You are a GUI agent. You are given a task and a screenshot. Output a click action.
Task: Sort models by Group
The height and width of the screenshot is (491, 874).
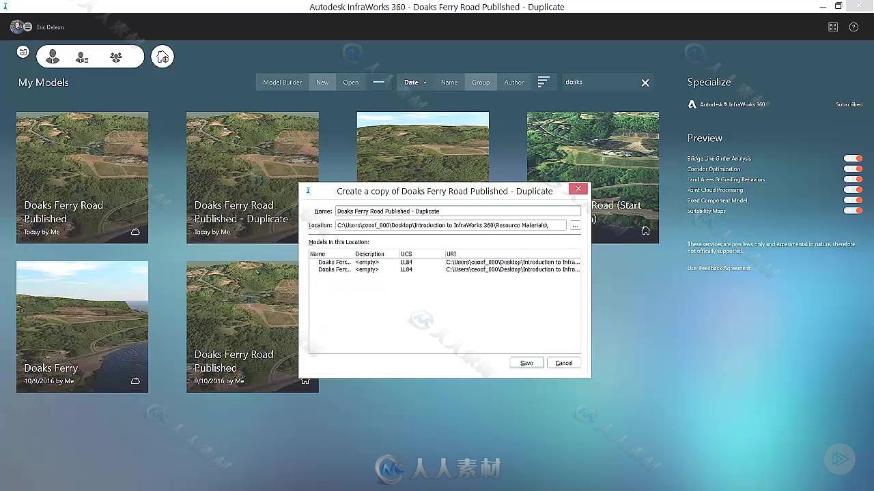click(x=481, y=83)
